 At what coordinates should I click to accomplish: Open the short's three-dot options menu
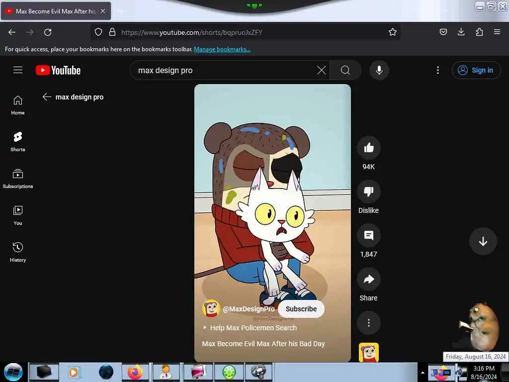click(368, 323)
